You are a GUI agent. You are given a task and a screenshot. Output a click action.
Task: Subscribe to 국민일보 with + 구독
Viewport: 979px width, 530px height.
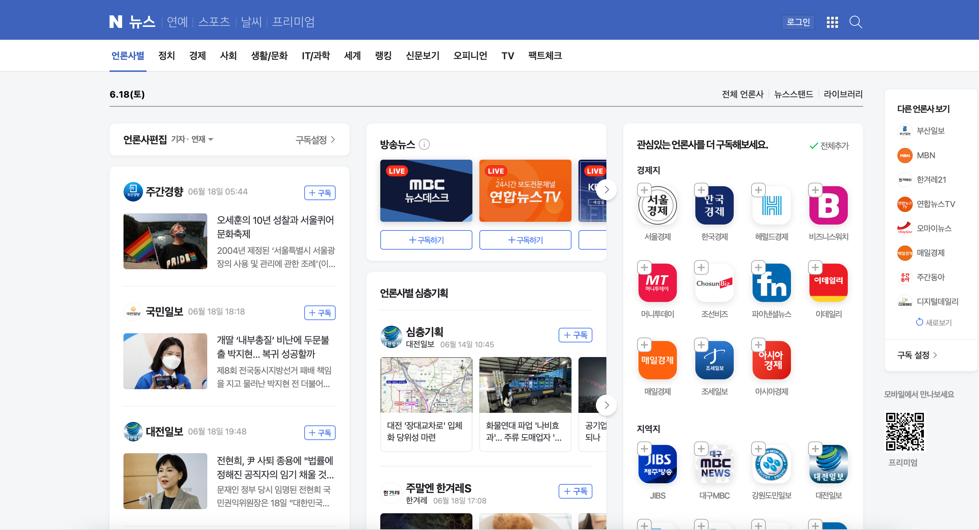(x=320, y=313)
